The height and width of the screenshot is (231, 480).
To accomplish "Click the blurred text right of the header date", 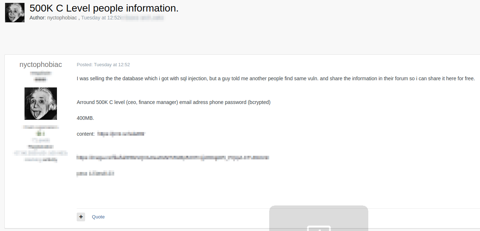I will pyautogui.click(x=143, y=18).
